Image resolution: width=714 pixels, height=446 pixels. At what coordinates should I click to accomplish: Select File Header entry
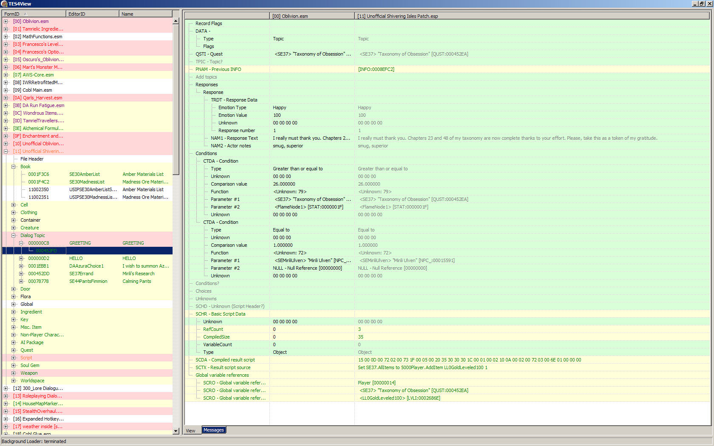[x=32, y=159]
